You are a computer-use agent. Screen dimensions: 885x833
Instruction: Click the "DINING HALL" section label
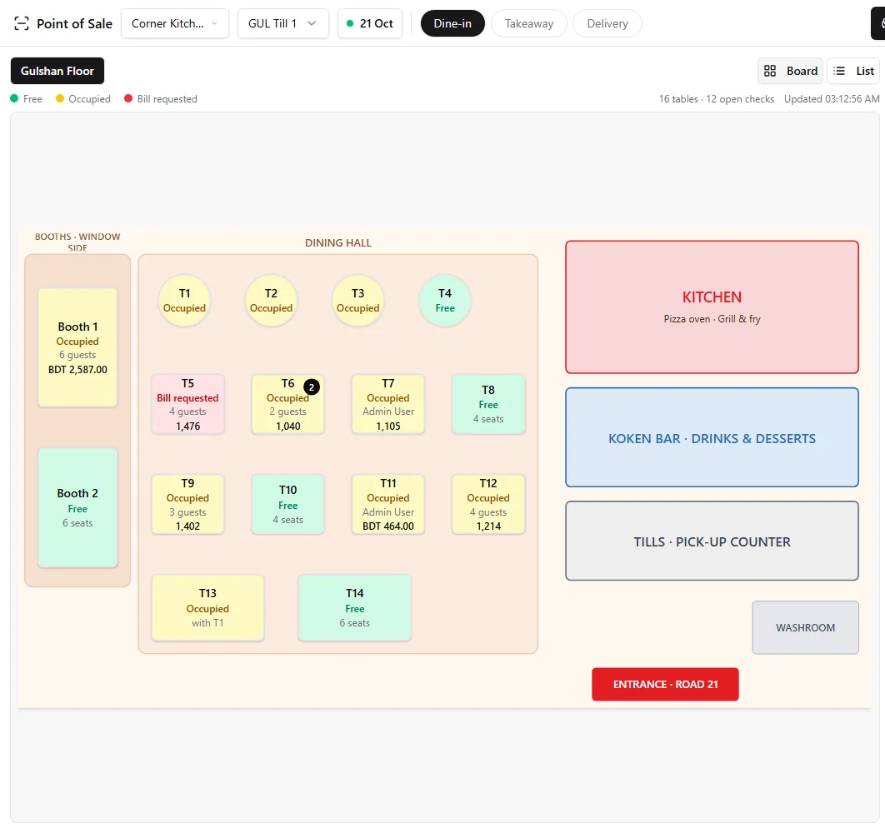click(x=338, y=242)
